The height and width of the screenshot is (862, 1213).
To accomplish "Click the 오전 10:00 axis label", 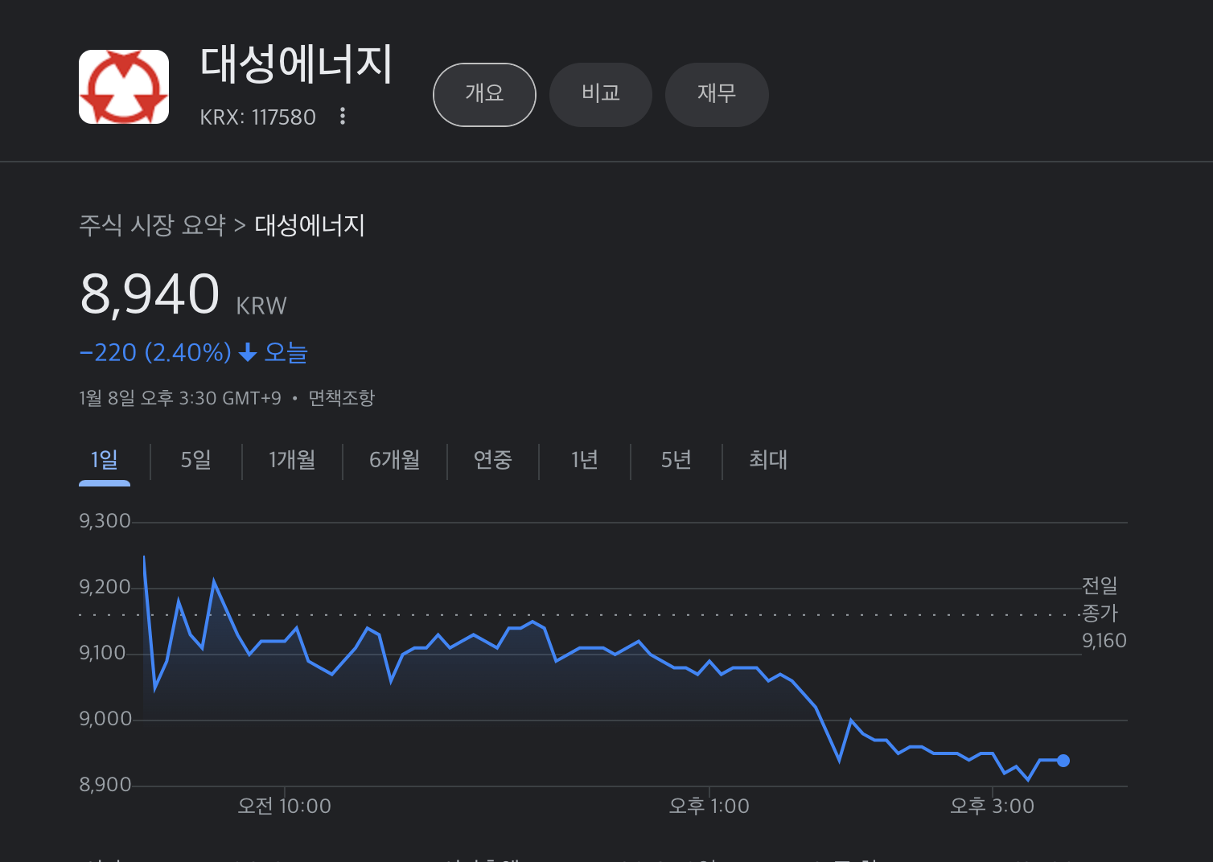I will pos(284,806).
